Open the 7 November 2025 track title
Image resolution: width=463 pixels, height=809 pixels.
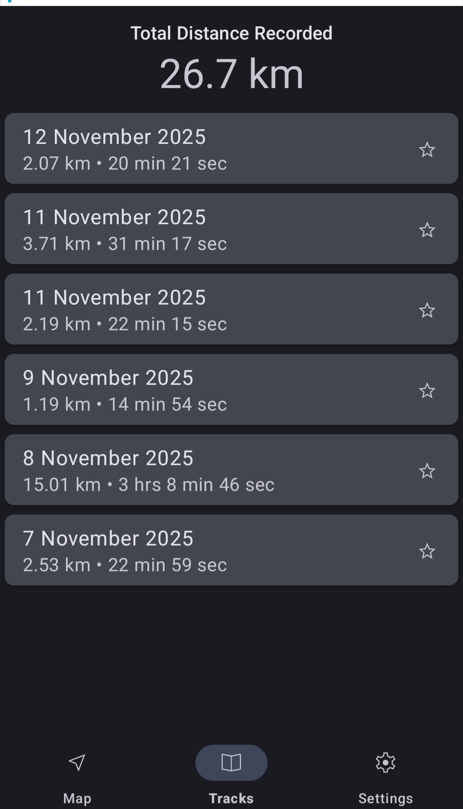(x=108, y=538)
